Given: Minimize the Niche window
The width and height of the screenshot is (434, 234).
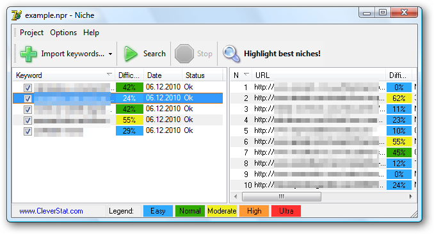Looking at the screenshot, I should (367, 13).
